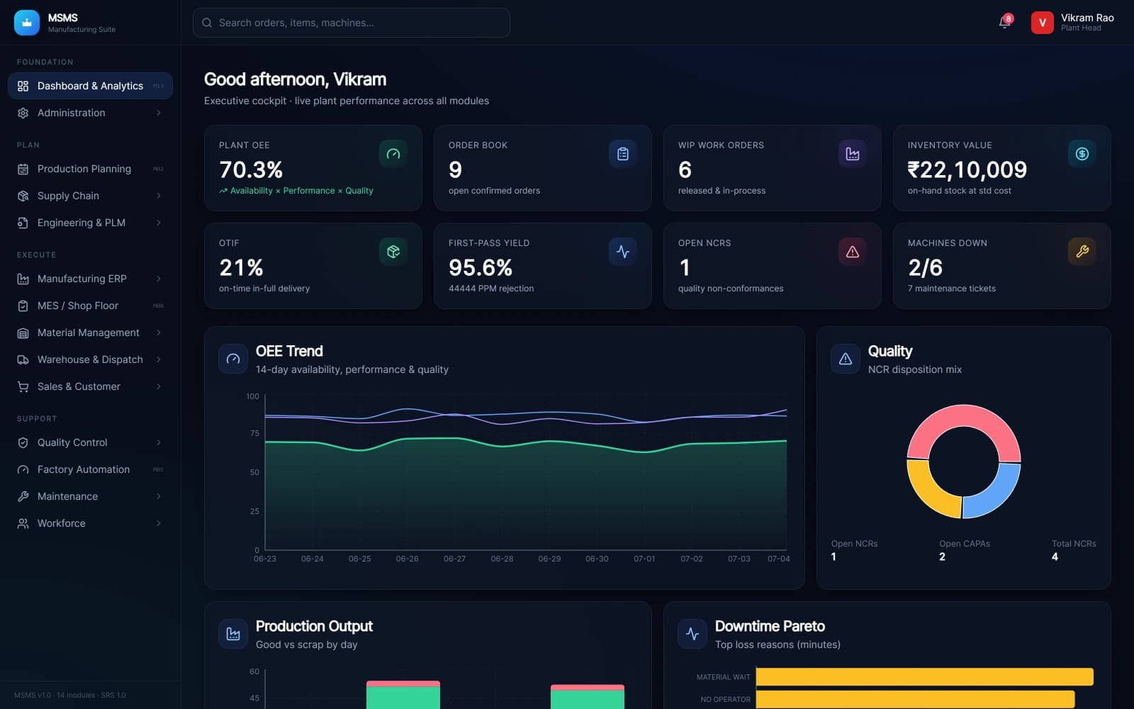Screen dimensions: 1134x709
Task: Click the Quality Control shield icon
Action: pyautogui.click(x=23, y=442)
